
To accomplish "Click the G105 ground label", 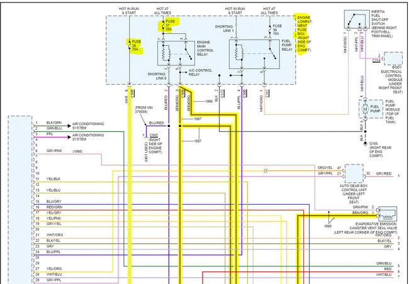I will coord(380,150).
